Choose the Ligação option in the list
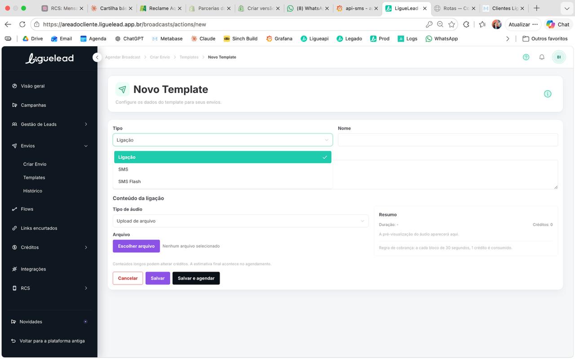575x359 pixels. (x=223, y=157)
